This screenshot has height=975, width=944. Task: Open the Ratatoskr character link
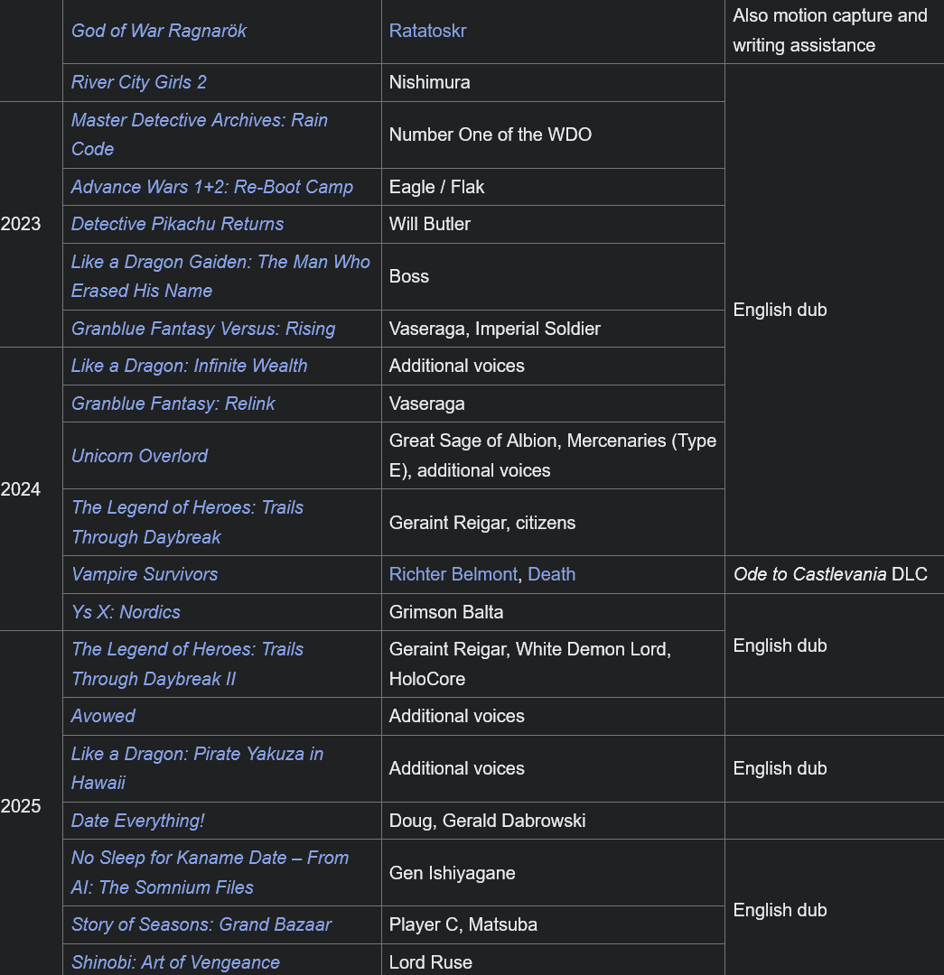point(427,31)
